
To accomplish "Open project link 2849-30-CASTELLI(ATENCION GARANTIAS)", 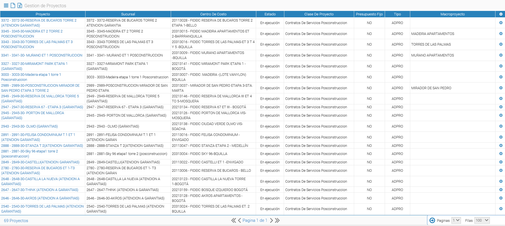I will 40,162.
